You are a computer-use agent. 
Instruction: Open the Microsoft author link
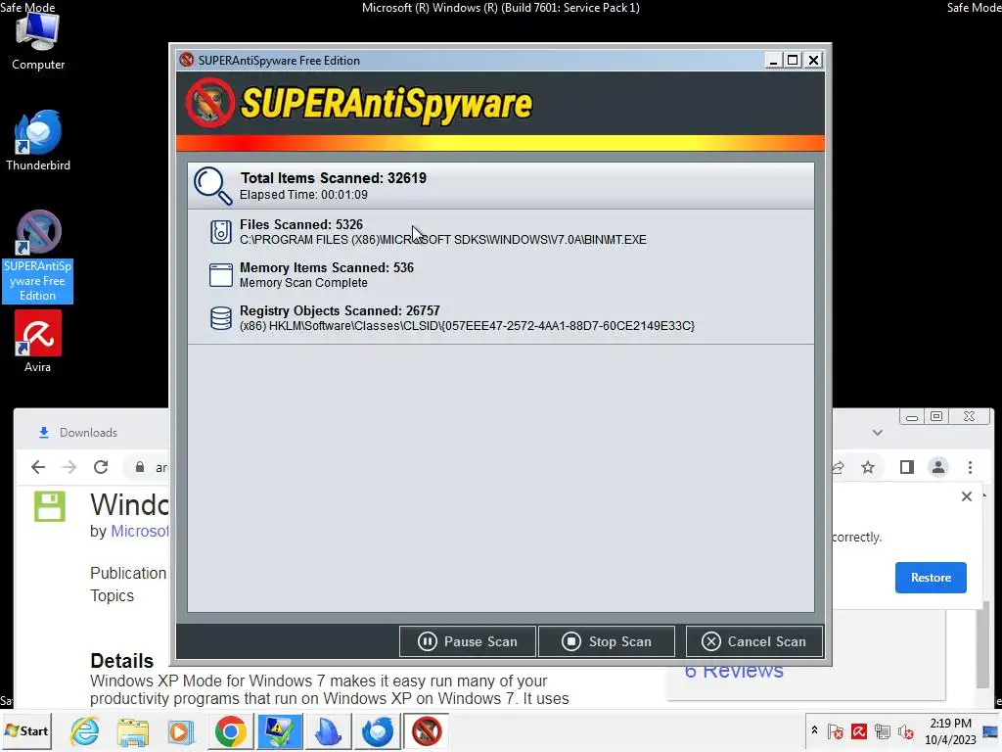[139, 532]
